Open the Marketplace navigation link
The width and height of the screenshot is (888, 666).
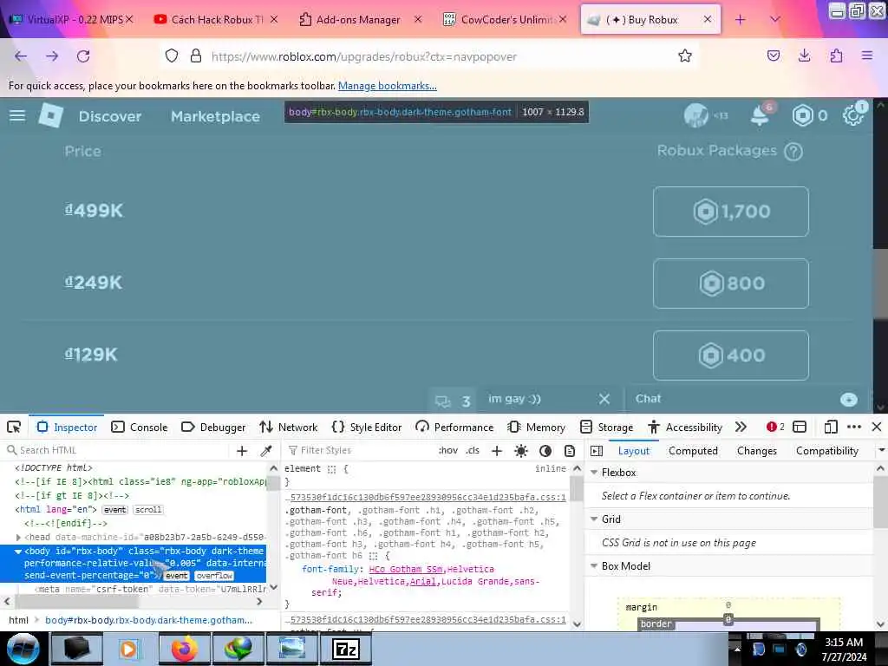click(x=215, y=116)
